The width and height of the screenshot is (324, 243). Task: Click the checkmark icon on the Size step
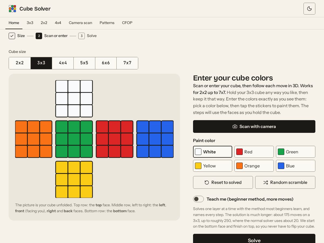[12, 36]
